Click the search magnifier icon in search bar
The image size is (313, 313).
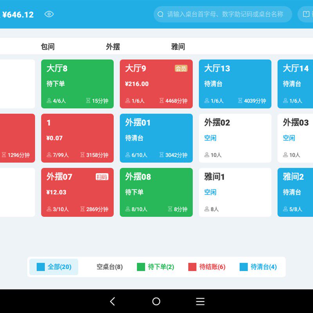click(x=160, y=14)
